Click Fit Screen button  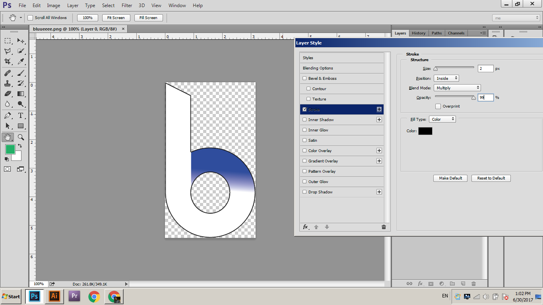(116, 18)
